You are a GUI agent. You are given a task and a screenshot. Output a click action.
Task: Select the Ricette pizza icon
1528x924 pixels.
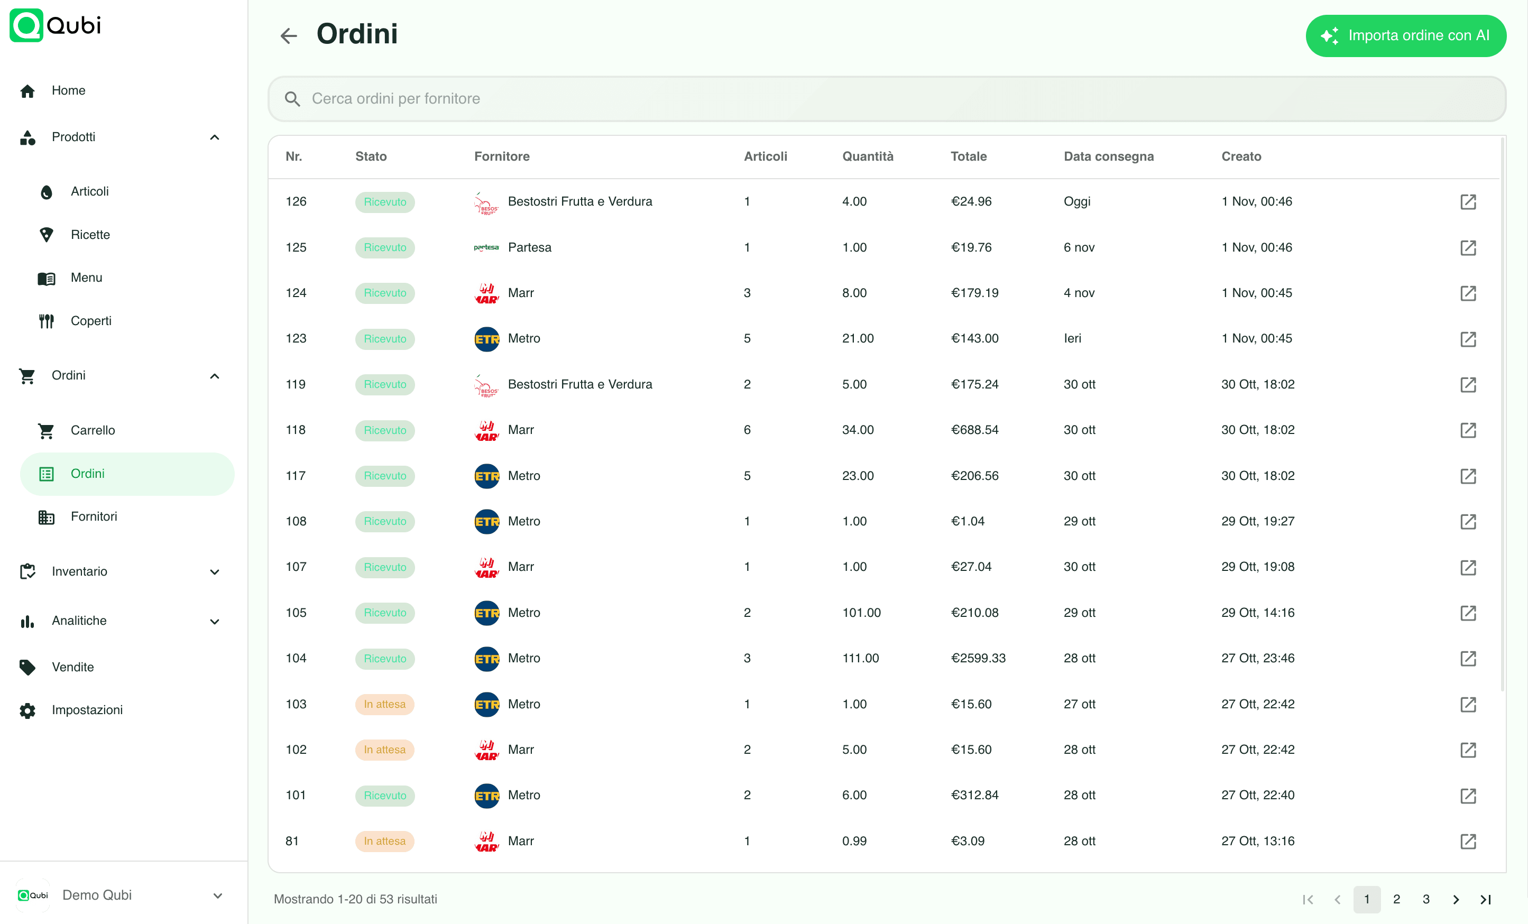tap(47, 234)
